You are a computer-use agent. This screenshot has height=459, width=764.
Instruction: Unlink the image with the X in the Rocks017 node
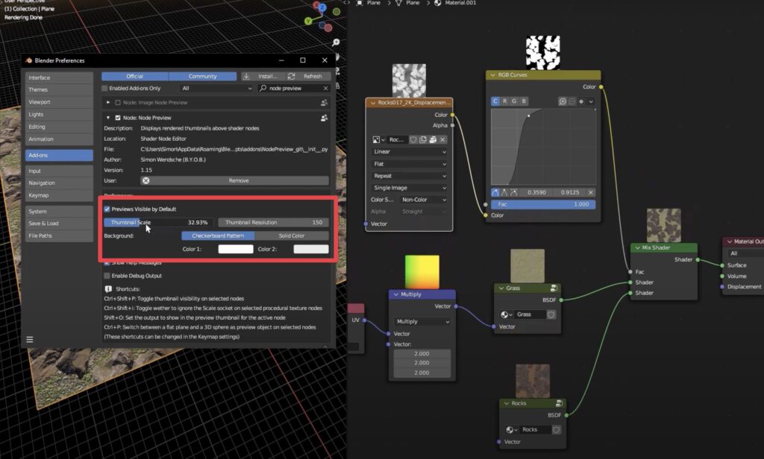[x=442, y=139]
